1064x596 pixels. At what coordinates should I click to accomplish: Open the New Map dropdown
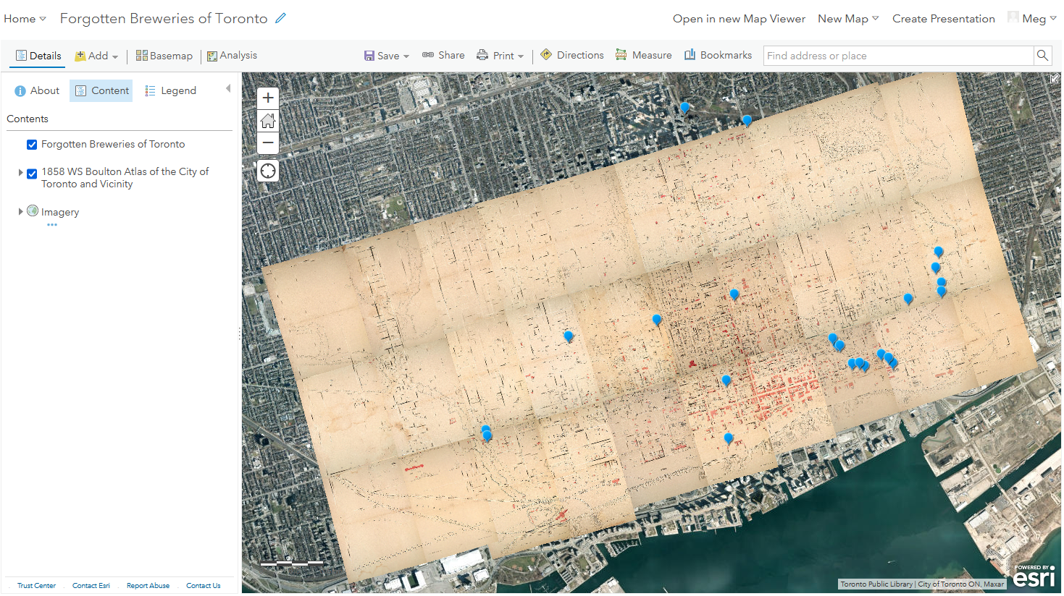pyautogui.click(x=847, y=19)
